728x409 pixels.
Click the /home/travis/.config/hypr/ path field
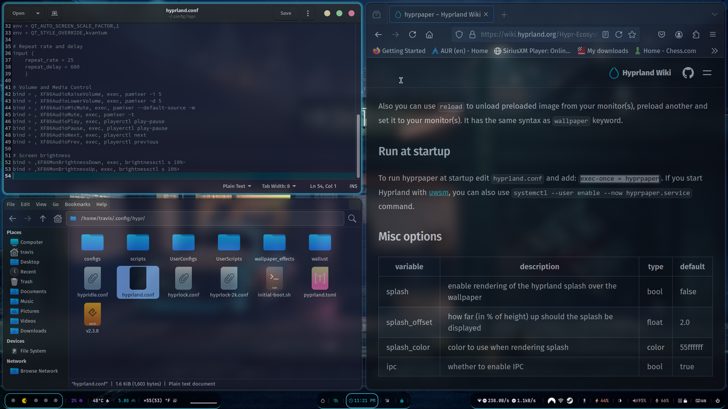click(x=205, y=218)
